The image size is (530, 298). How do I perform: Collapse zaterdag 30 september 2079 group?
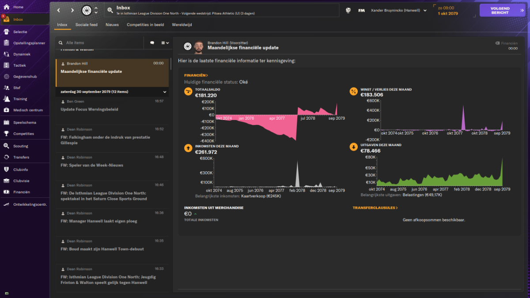[x=165, y=92]
